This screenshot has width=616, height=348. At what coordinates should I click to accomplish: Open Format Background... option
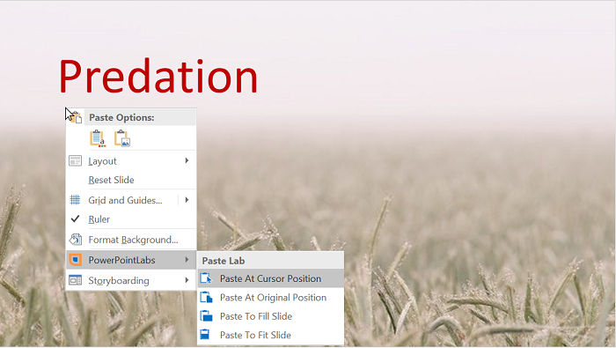(x=131, y=240)
